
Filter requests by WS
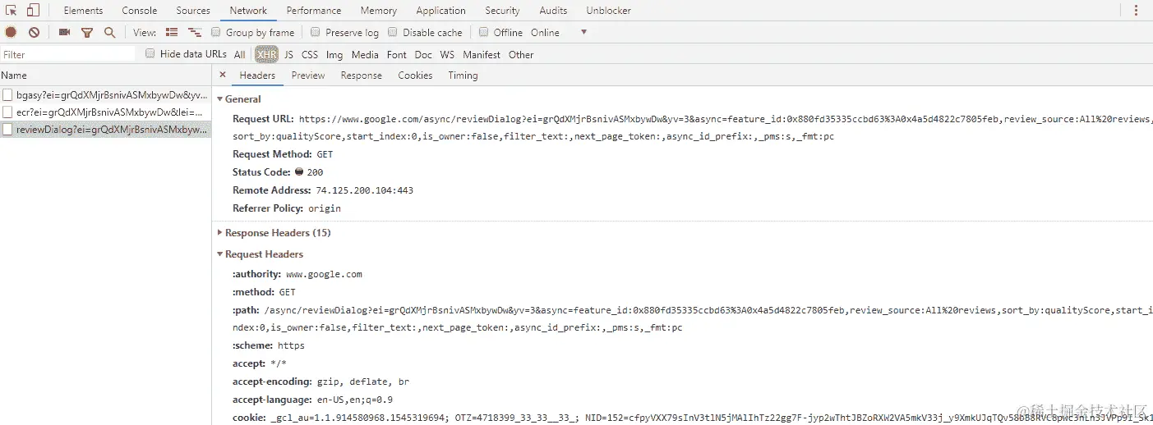pos(447,55)
